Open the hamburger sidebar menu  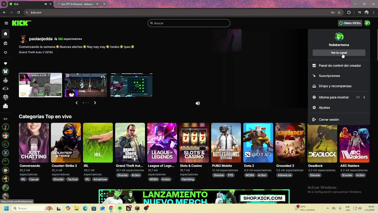coord(6,23)
